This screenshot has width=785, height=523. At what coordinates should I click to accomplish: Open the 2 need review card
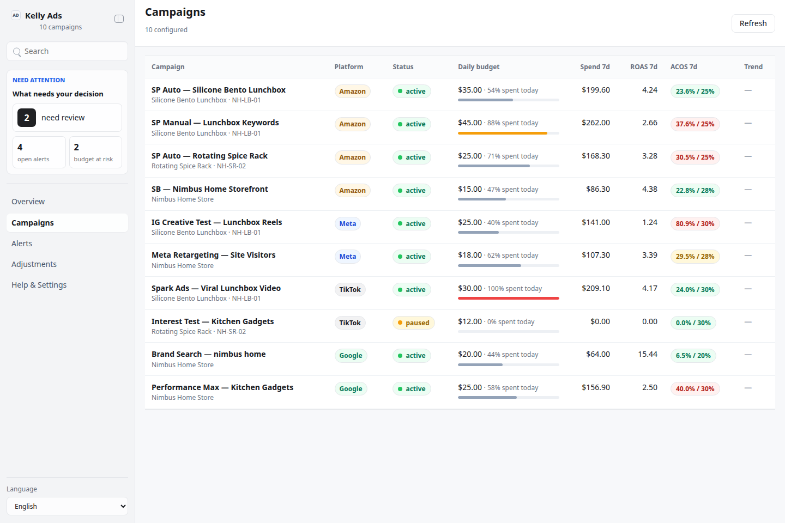point(67,118)
